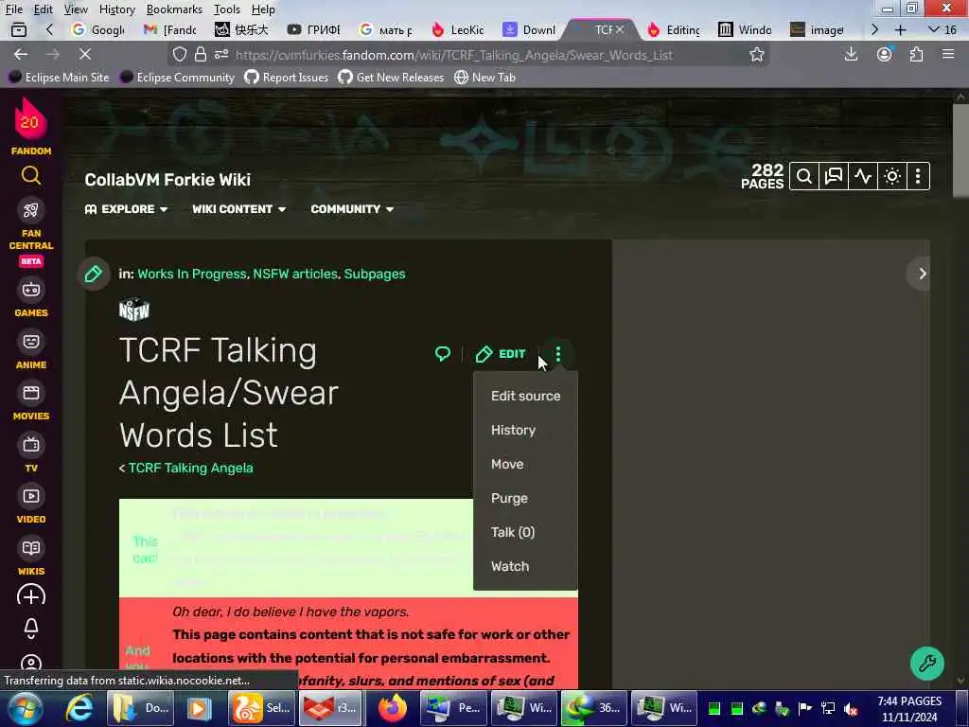Open tracking protection shield icon
Screen dimensions: 969x727
click(x=179, y=54)
